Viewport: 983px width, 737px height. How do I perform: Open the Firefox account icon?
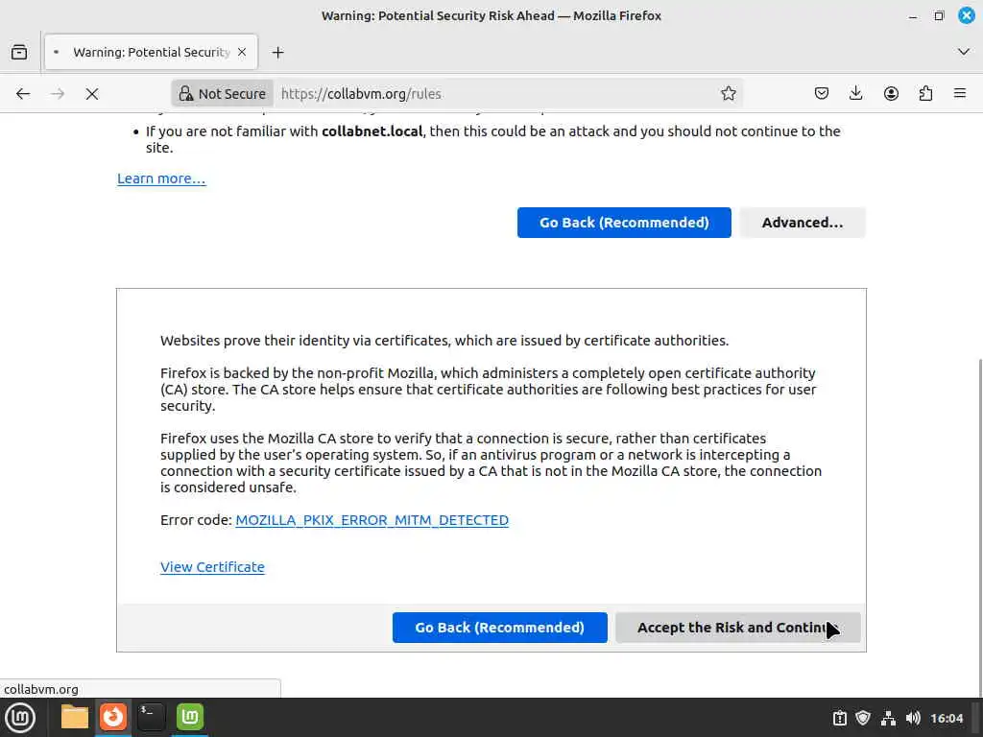click(x=891, y=94)
